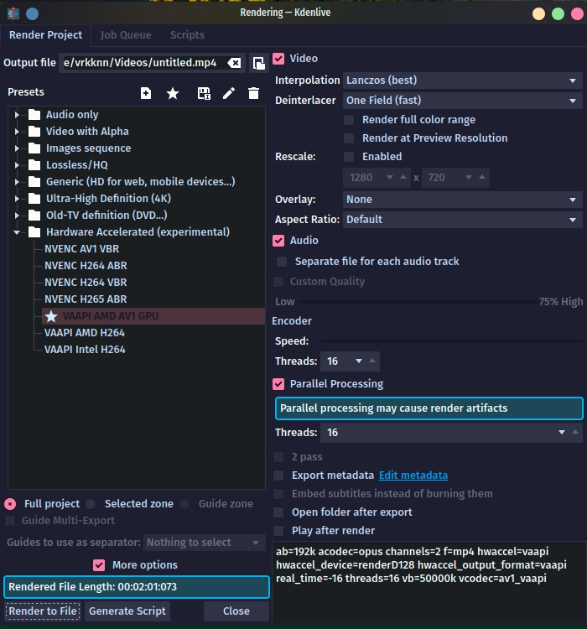Open the Edit metadata link
This screenshot has height=629, width=587.
click(413, 476)
